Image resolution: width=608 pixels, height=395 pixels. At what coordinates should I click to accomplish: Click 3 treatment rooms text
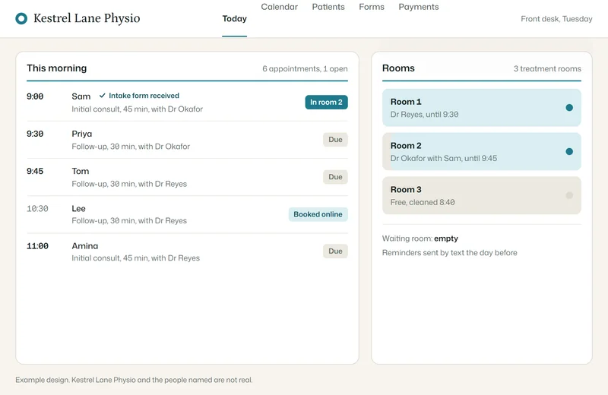tap(547, 68)
